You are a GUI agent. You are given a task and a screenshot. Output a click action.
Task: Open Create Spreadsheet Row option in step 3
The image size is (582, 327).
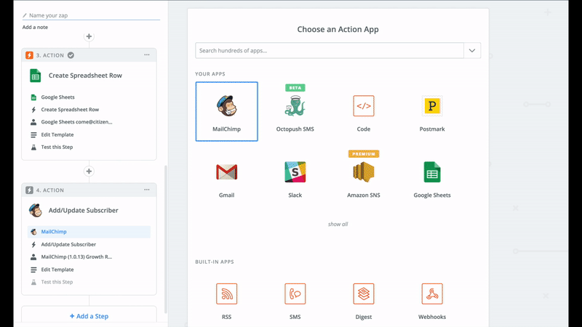pos(89,110)
